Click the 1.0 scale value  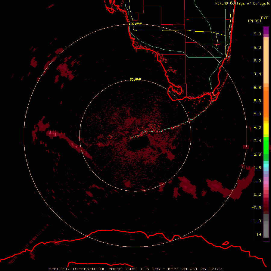coord(257,181)
